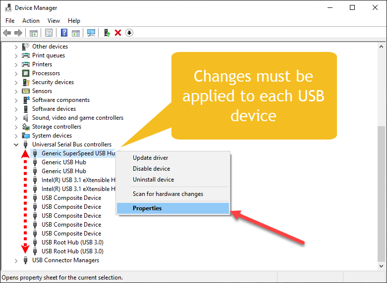Collapse Universal Serial Bus controllers node
387x283 pixels.
pos(16,144)
